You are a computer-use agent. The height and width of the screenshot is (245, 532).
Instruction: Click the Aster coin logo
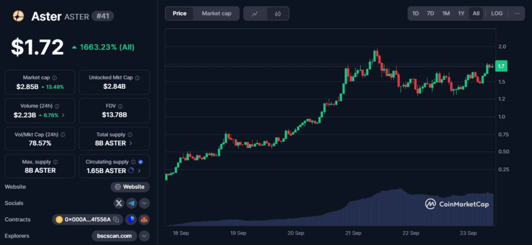[19, 17]
